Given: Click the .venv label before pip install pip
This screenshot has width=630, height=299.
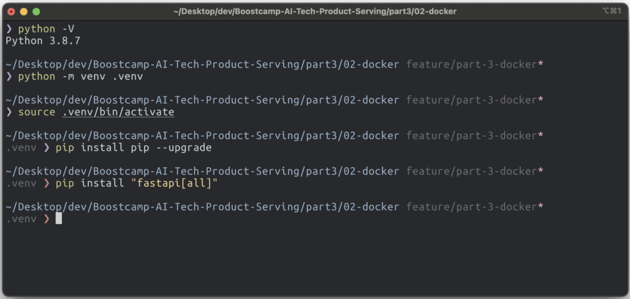Looking at the screenshot, I should [21, 148].
